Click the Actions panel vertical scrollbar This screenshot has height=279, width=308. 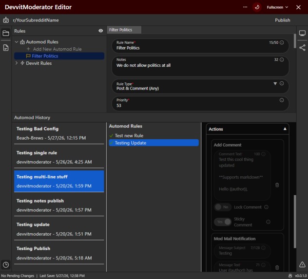tap(295, 222)
